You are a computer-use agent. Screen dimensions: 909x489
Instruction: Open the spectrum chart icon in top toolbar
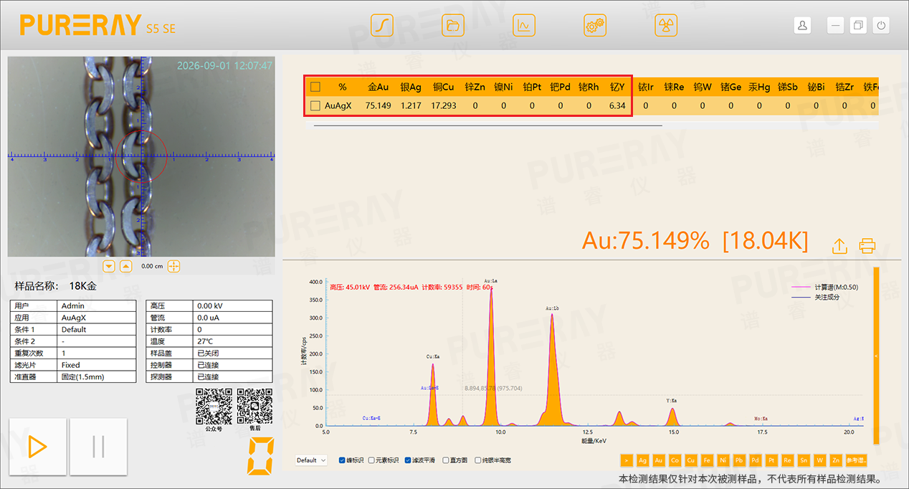pyautogui.click(x=524, y=25)
